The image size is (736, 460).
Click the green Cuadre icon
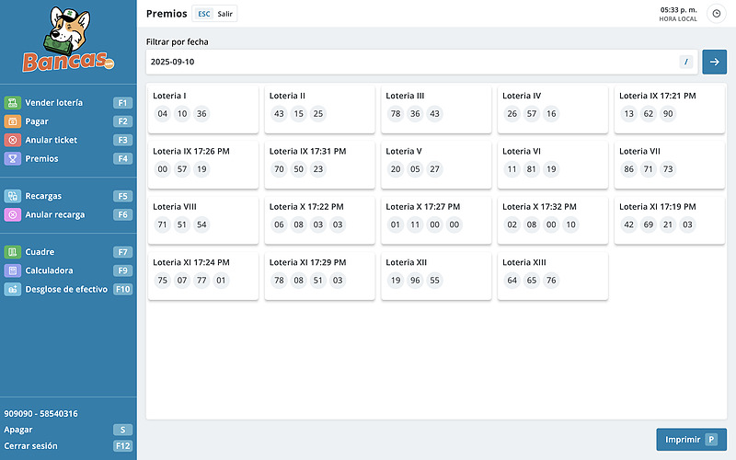click(13, 252)
